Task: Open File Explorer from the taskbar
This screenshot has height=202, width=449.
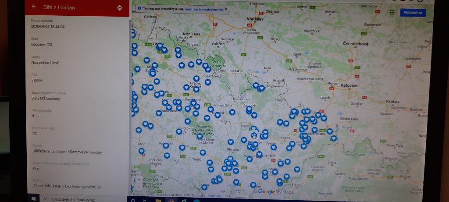Action: 158,201
